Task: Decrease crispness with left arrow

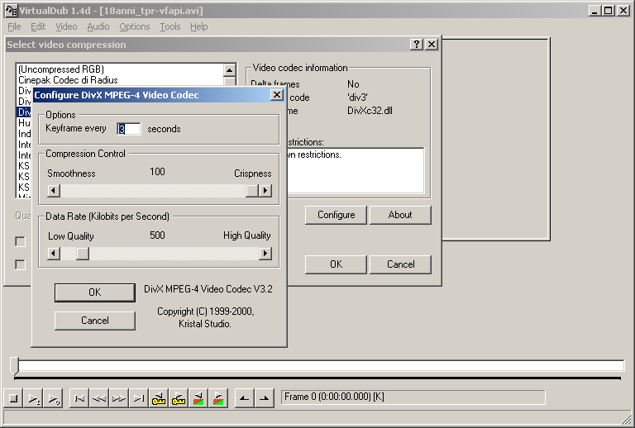Action: 54,191
